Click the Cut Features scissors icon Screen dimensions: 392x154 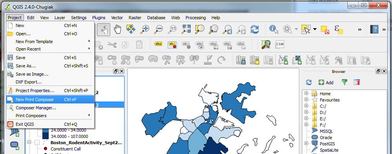click(x=112, y=45)
